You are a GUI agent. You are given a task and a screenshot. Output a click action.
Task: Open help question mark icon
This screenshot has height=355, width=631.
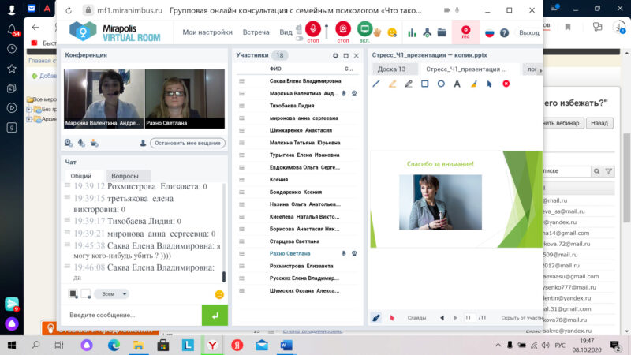[x=504, y=33]
